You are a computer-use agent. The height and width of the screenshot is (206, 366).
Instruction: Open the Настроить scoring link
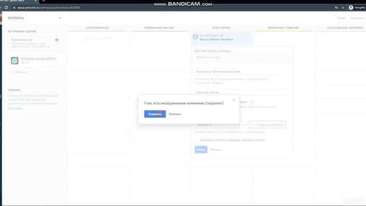[15, 108]
